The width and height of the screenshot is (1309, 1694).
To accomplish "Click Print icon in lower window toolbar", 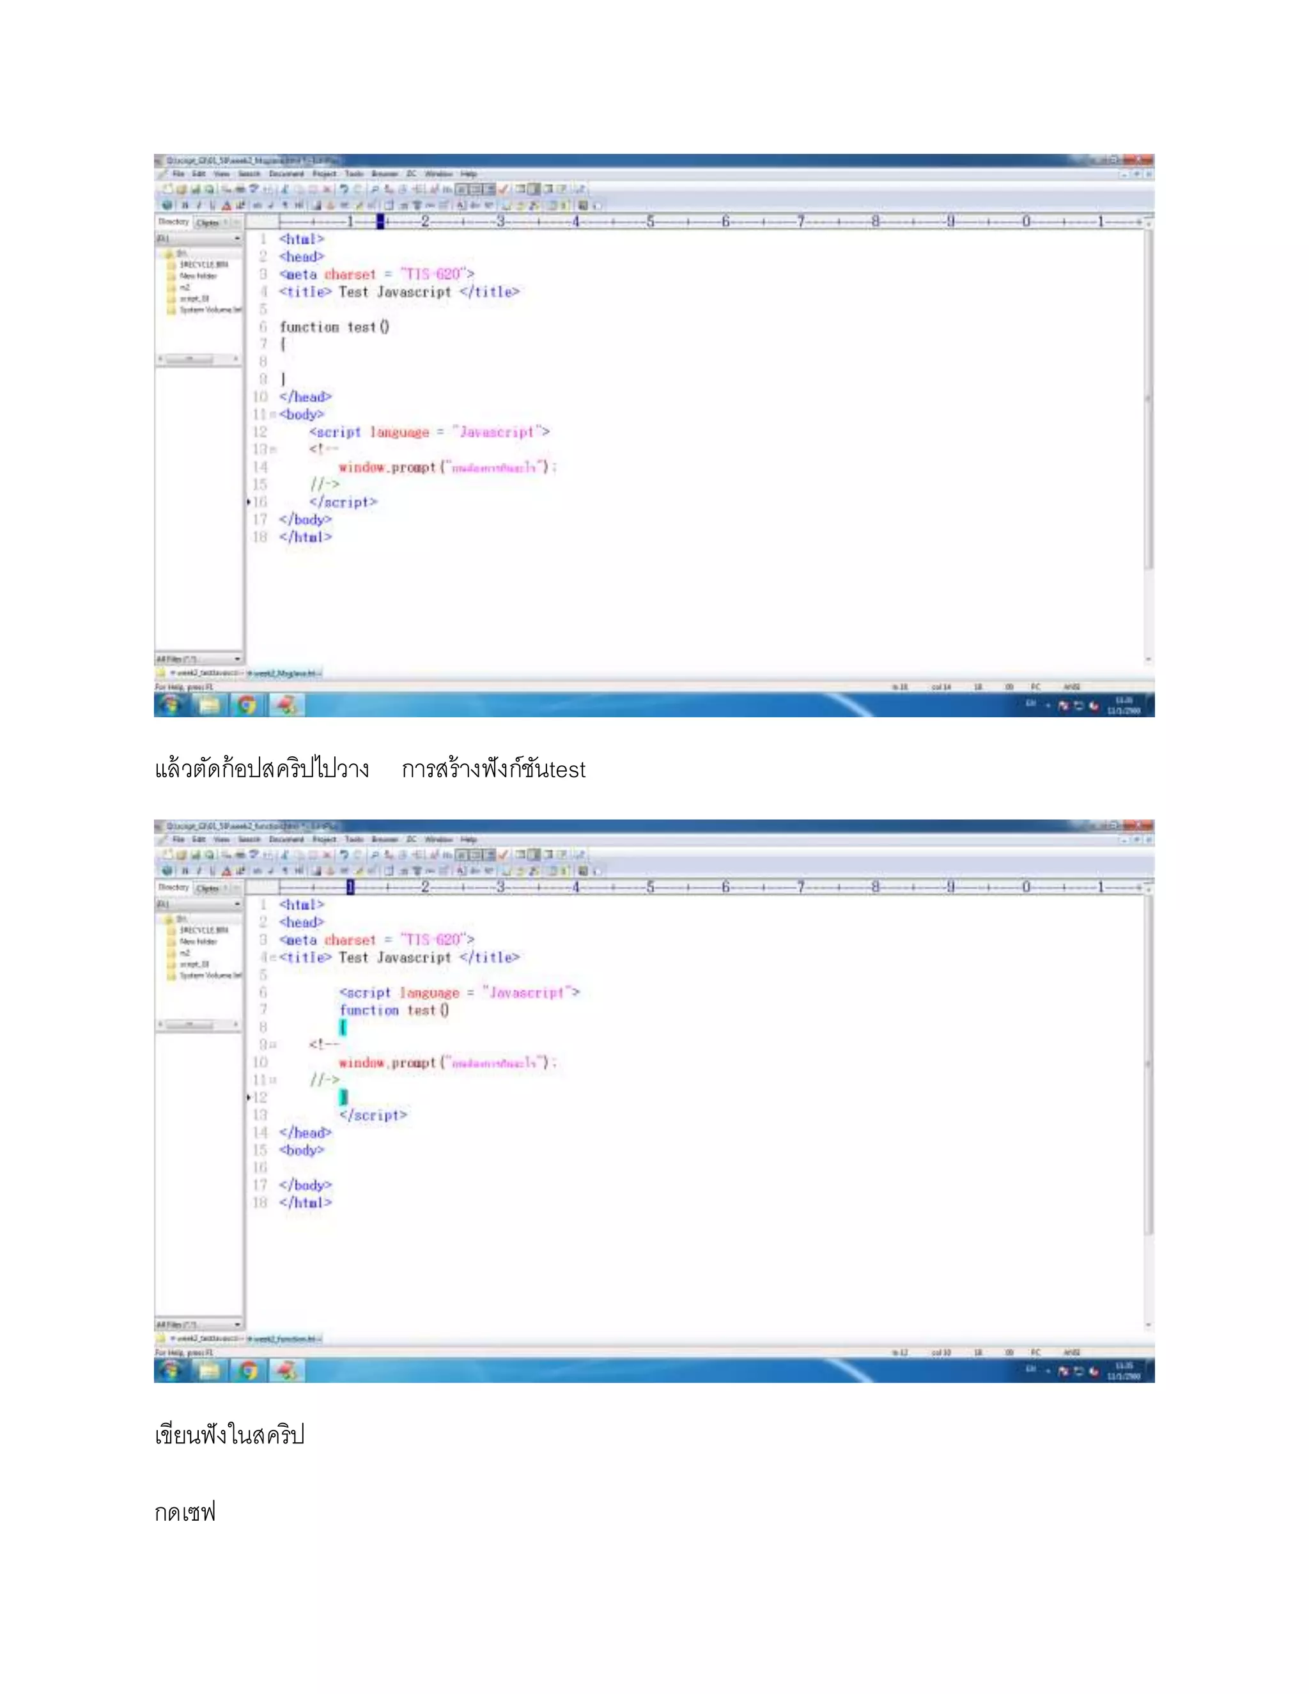I will tap(240, 855).
